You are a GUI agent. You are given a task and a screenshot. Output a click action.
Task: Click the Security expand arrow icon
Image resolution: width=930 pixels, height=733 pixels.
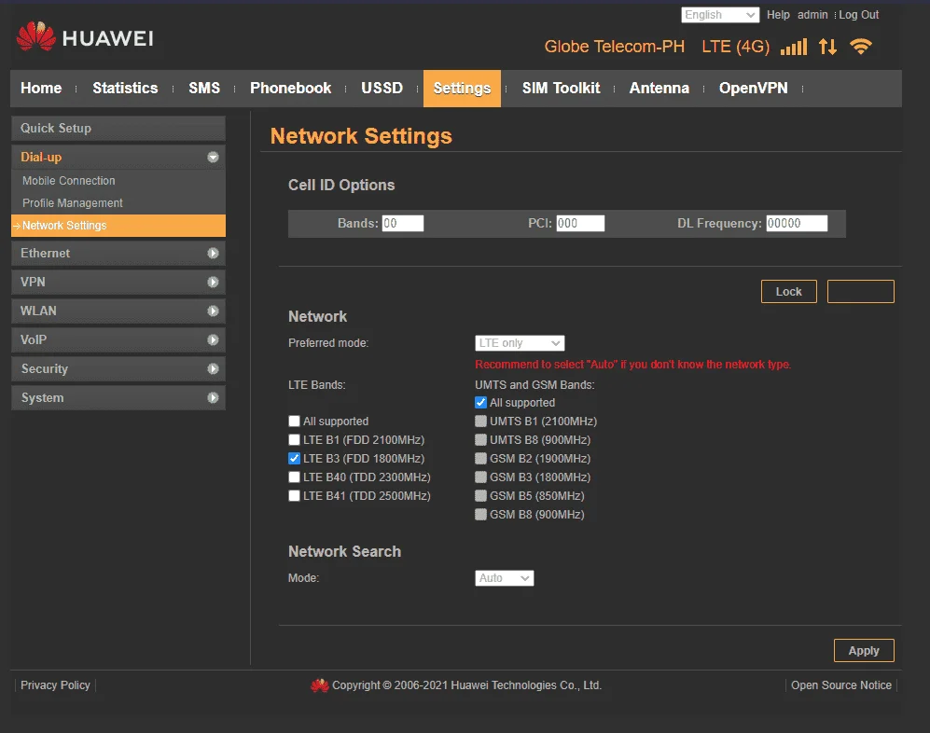pyautogui.click(x=213, y=369)
